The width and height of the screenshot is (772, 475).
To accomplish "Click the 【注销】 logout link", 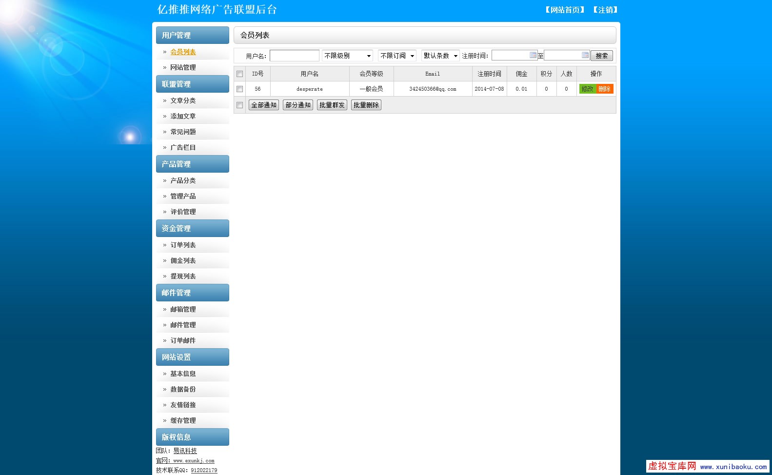I will point(605,10).
